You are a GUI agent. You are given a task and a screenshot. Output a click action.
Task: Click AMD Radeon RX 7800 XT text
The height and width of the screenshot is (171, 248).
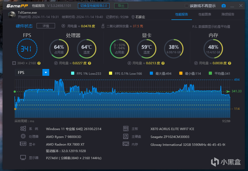pyautogui.click(x=65, y=144)
